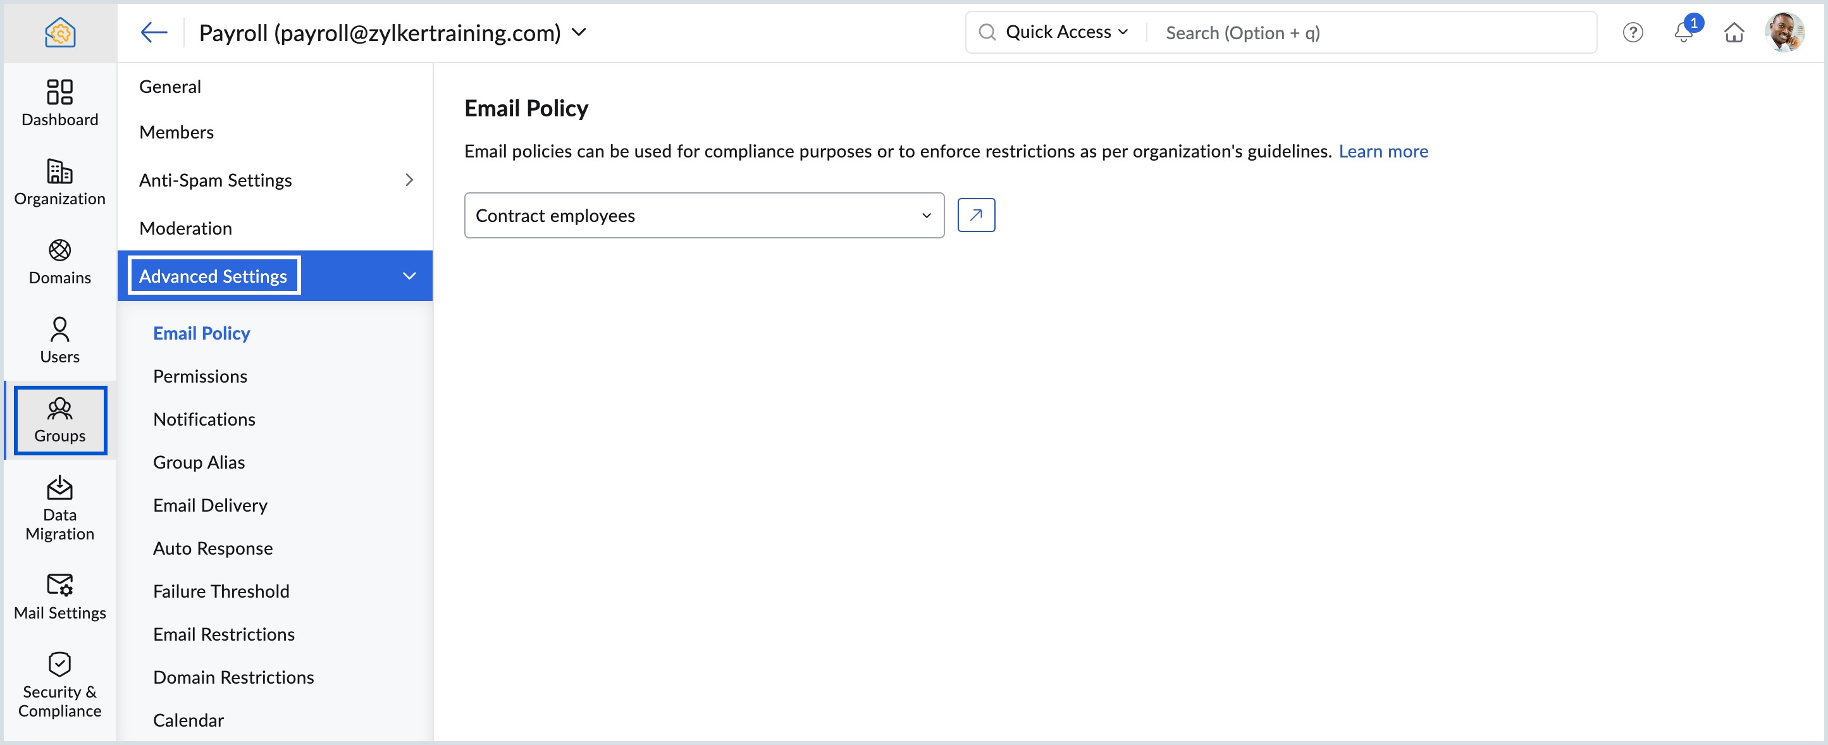Click the search input field
The width and height of the screenshot is (1828, 745).
pos(1369,33)
